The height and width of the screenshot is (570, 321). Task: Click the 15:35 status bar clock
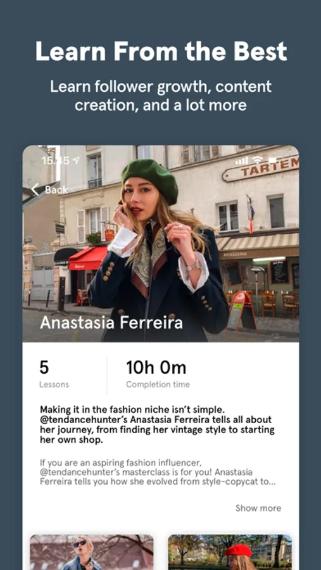[x=56, y=160]
